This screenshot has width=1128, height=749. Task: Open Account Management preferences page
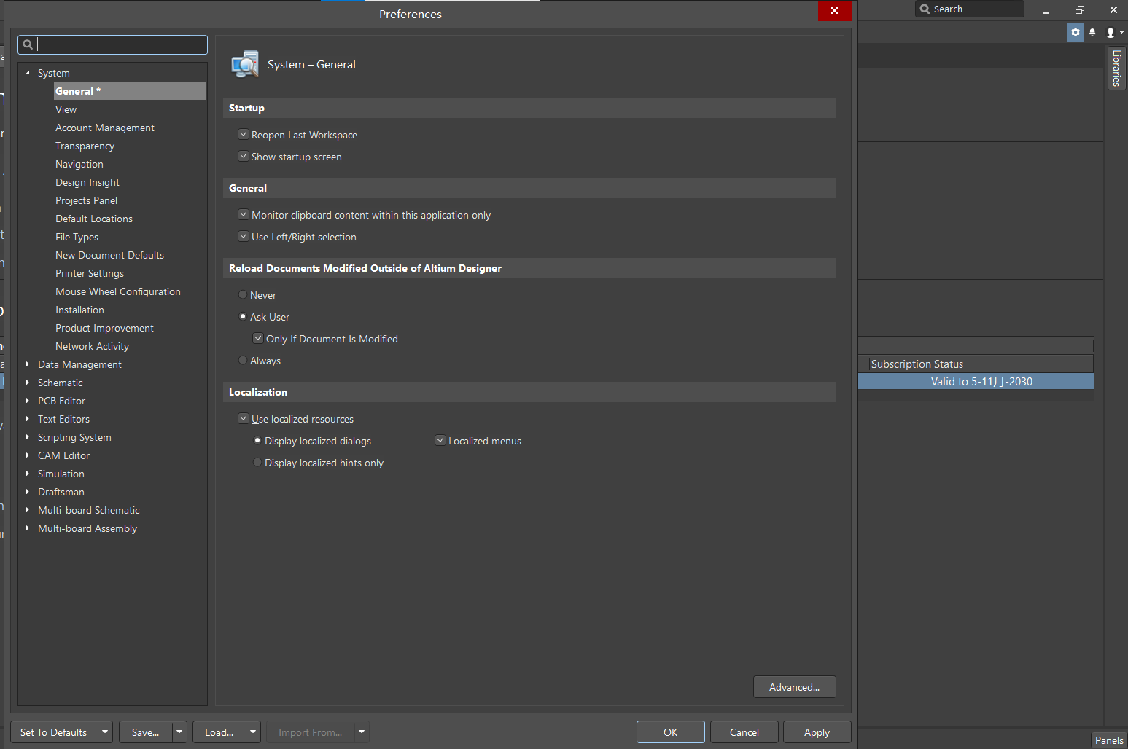(x=105, y=128)
